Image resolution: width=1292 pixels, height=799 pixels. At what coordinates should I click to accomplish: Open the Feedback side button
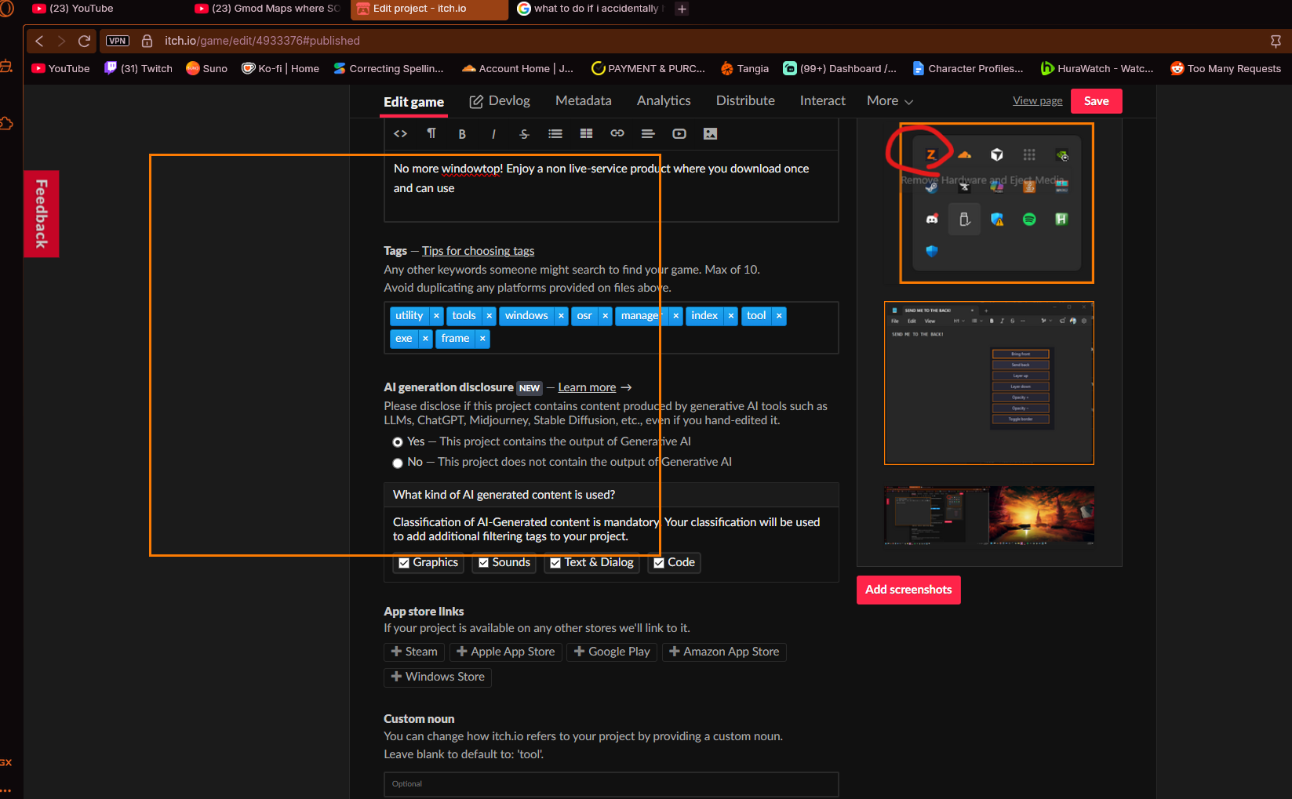[42, 214]
